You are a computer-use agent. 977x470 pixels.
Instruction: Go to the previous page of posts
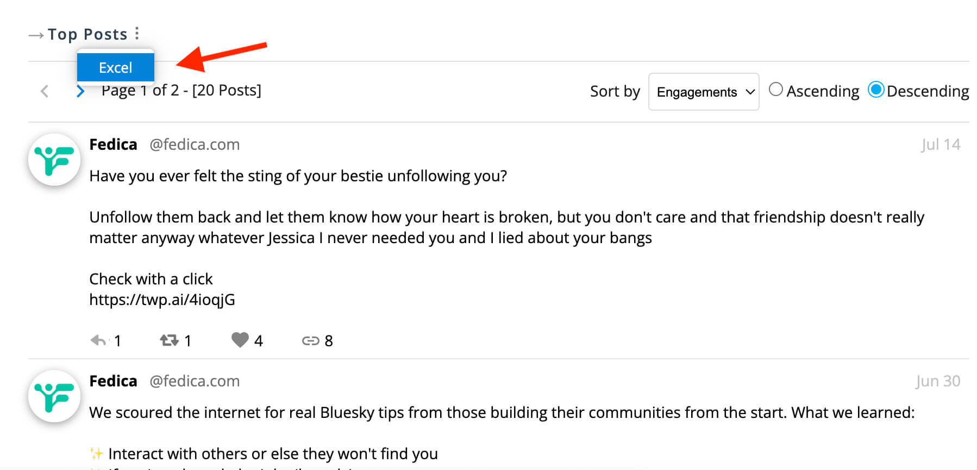coord(45,91)
